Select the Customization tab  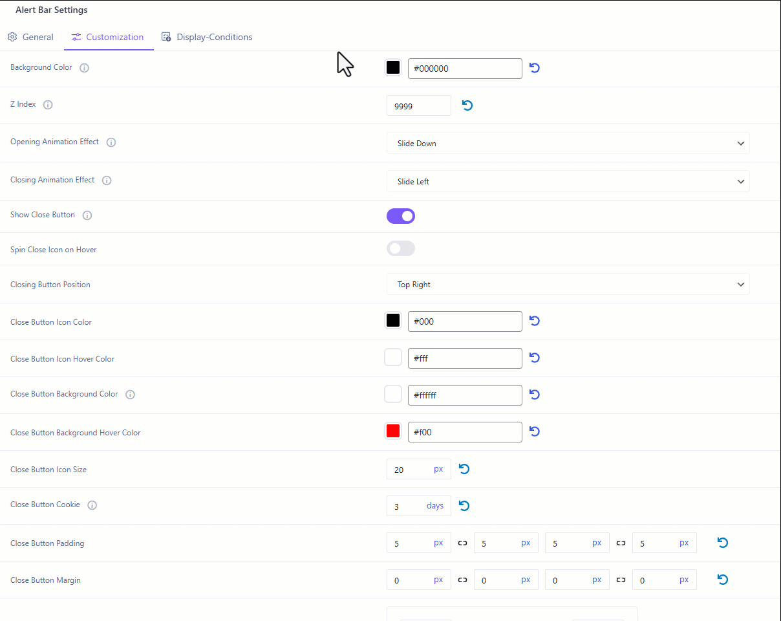(x=108, y=37)
